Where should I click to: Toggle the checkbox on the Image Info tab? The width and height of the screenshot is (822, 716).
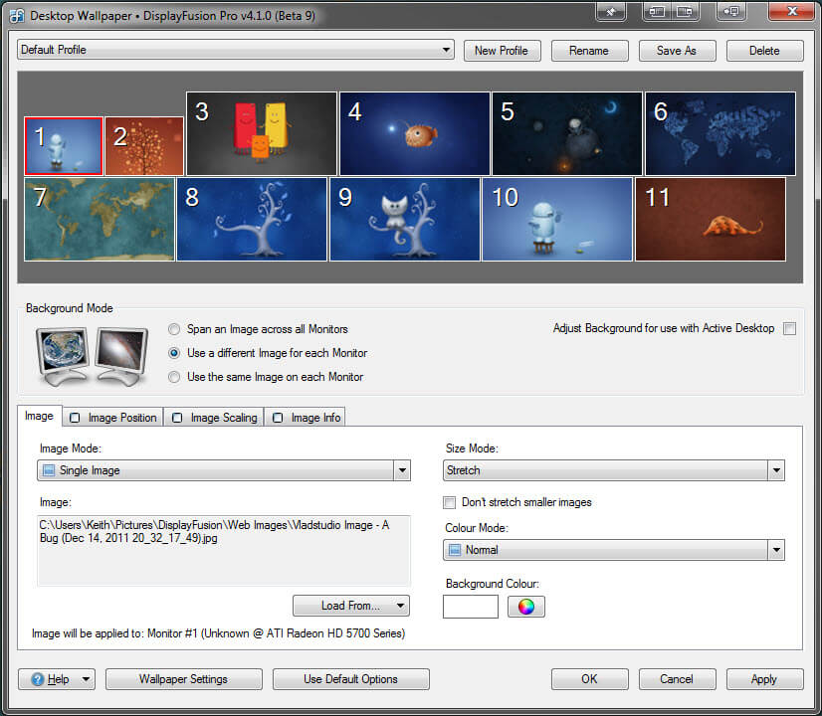point(278,418)
